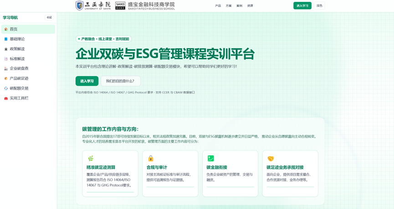Click the lock icon on 合规与审计 card

151,158
